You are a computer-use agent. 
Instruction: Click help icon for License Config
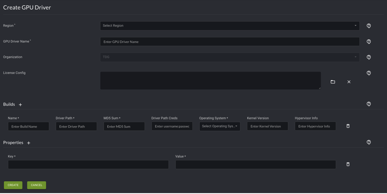[369, 73]
